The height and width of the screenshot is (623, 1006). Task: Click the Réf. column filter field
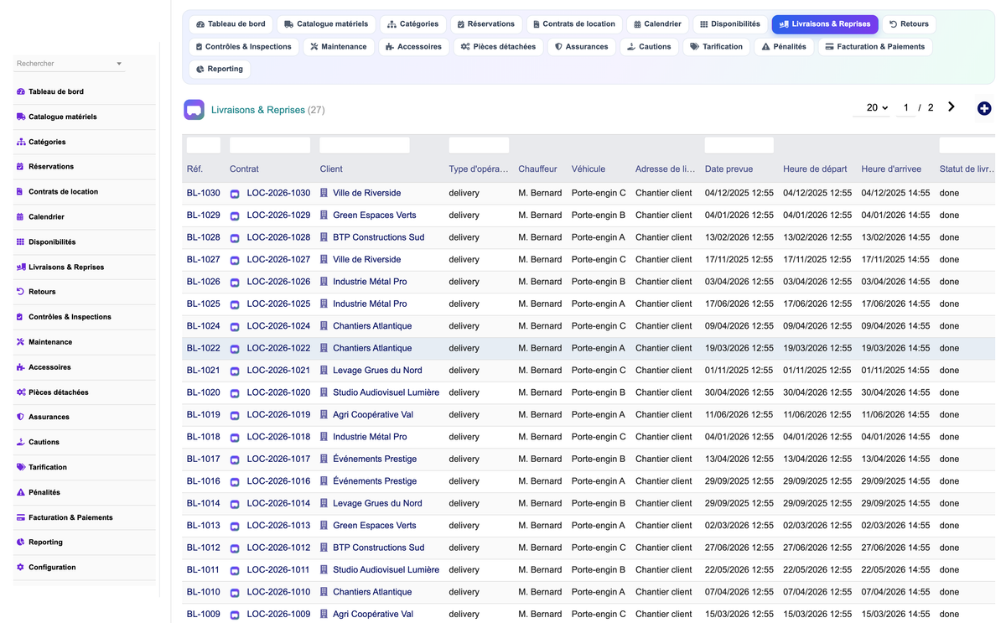click(204, 145)
